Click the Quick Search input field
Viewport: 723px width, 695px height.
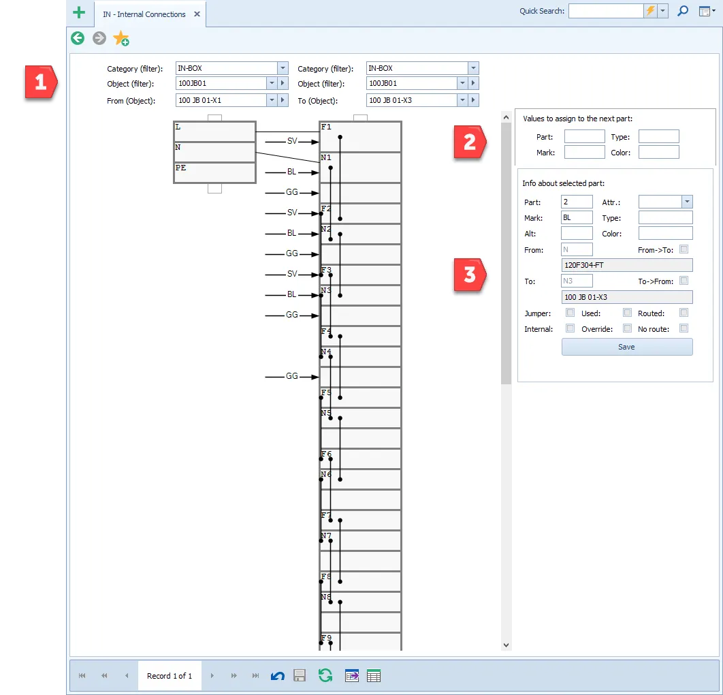click(x=606, y=11)
